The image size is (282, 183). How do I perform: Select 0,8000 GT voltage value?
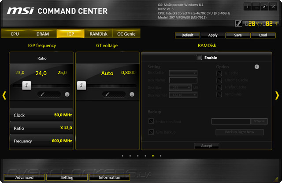tap(128, 73)
